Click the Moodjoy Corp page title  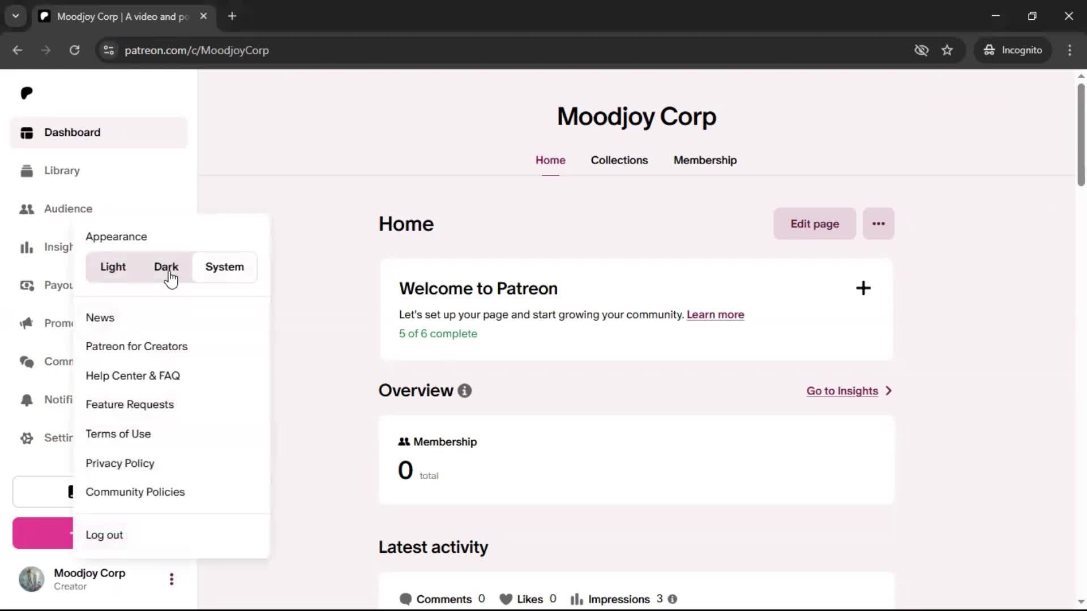click(636, 117)
